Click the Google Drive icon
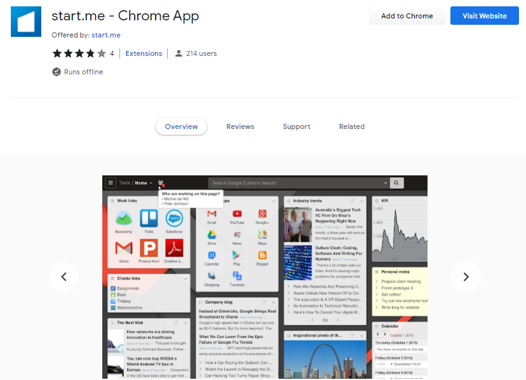Screen dimensions: 526x380 [x=212, y=235]
